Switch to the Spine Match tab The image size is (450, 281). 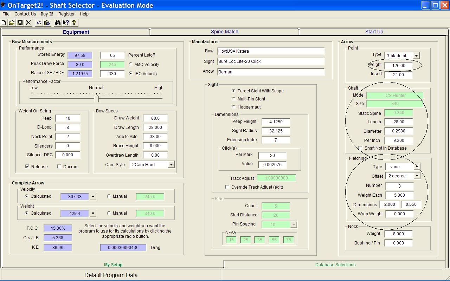tap(224, 32)
